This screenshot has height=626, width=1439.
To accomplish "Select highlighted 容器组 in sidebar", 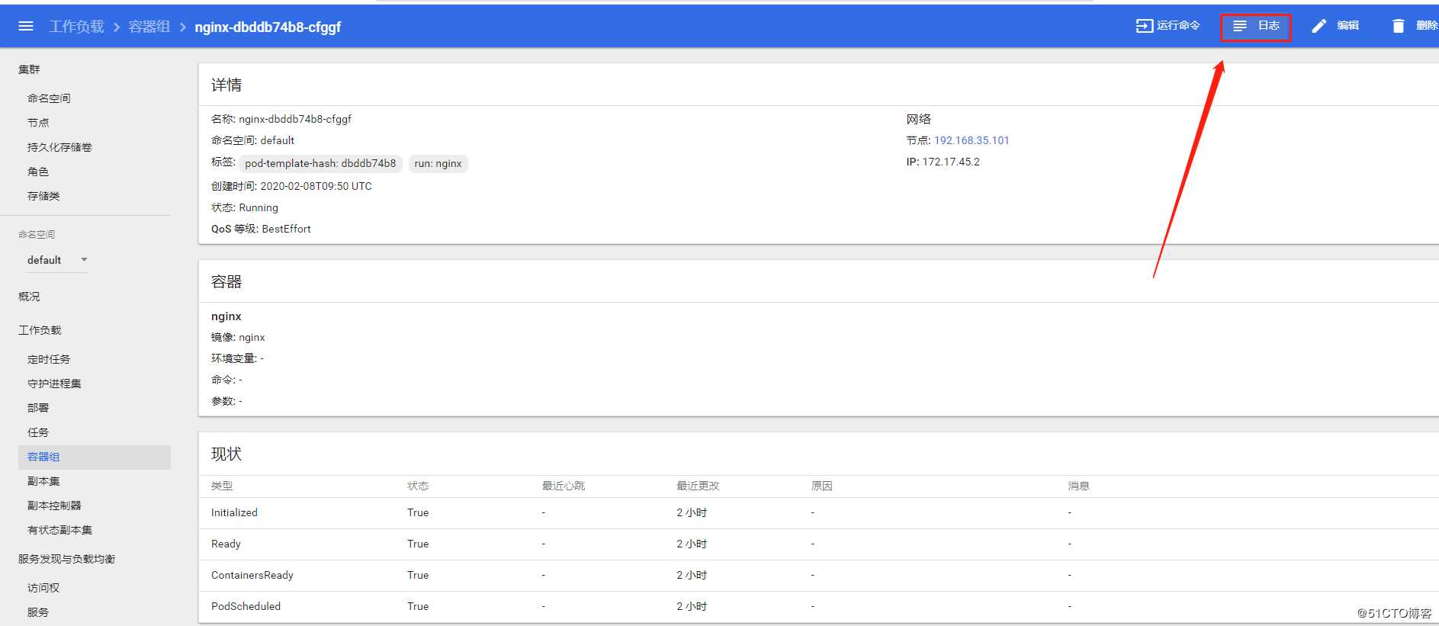I will 95,457.
